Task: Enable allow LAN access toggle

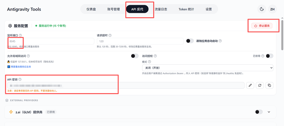Action: coord(135,56)
